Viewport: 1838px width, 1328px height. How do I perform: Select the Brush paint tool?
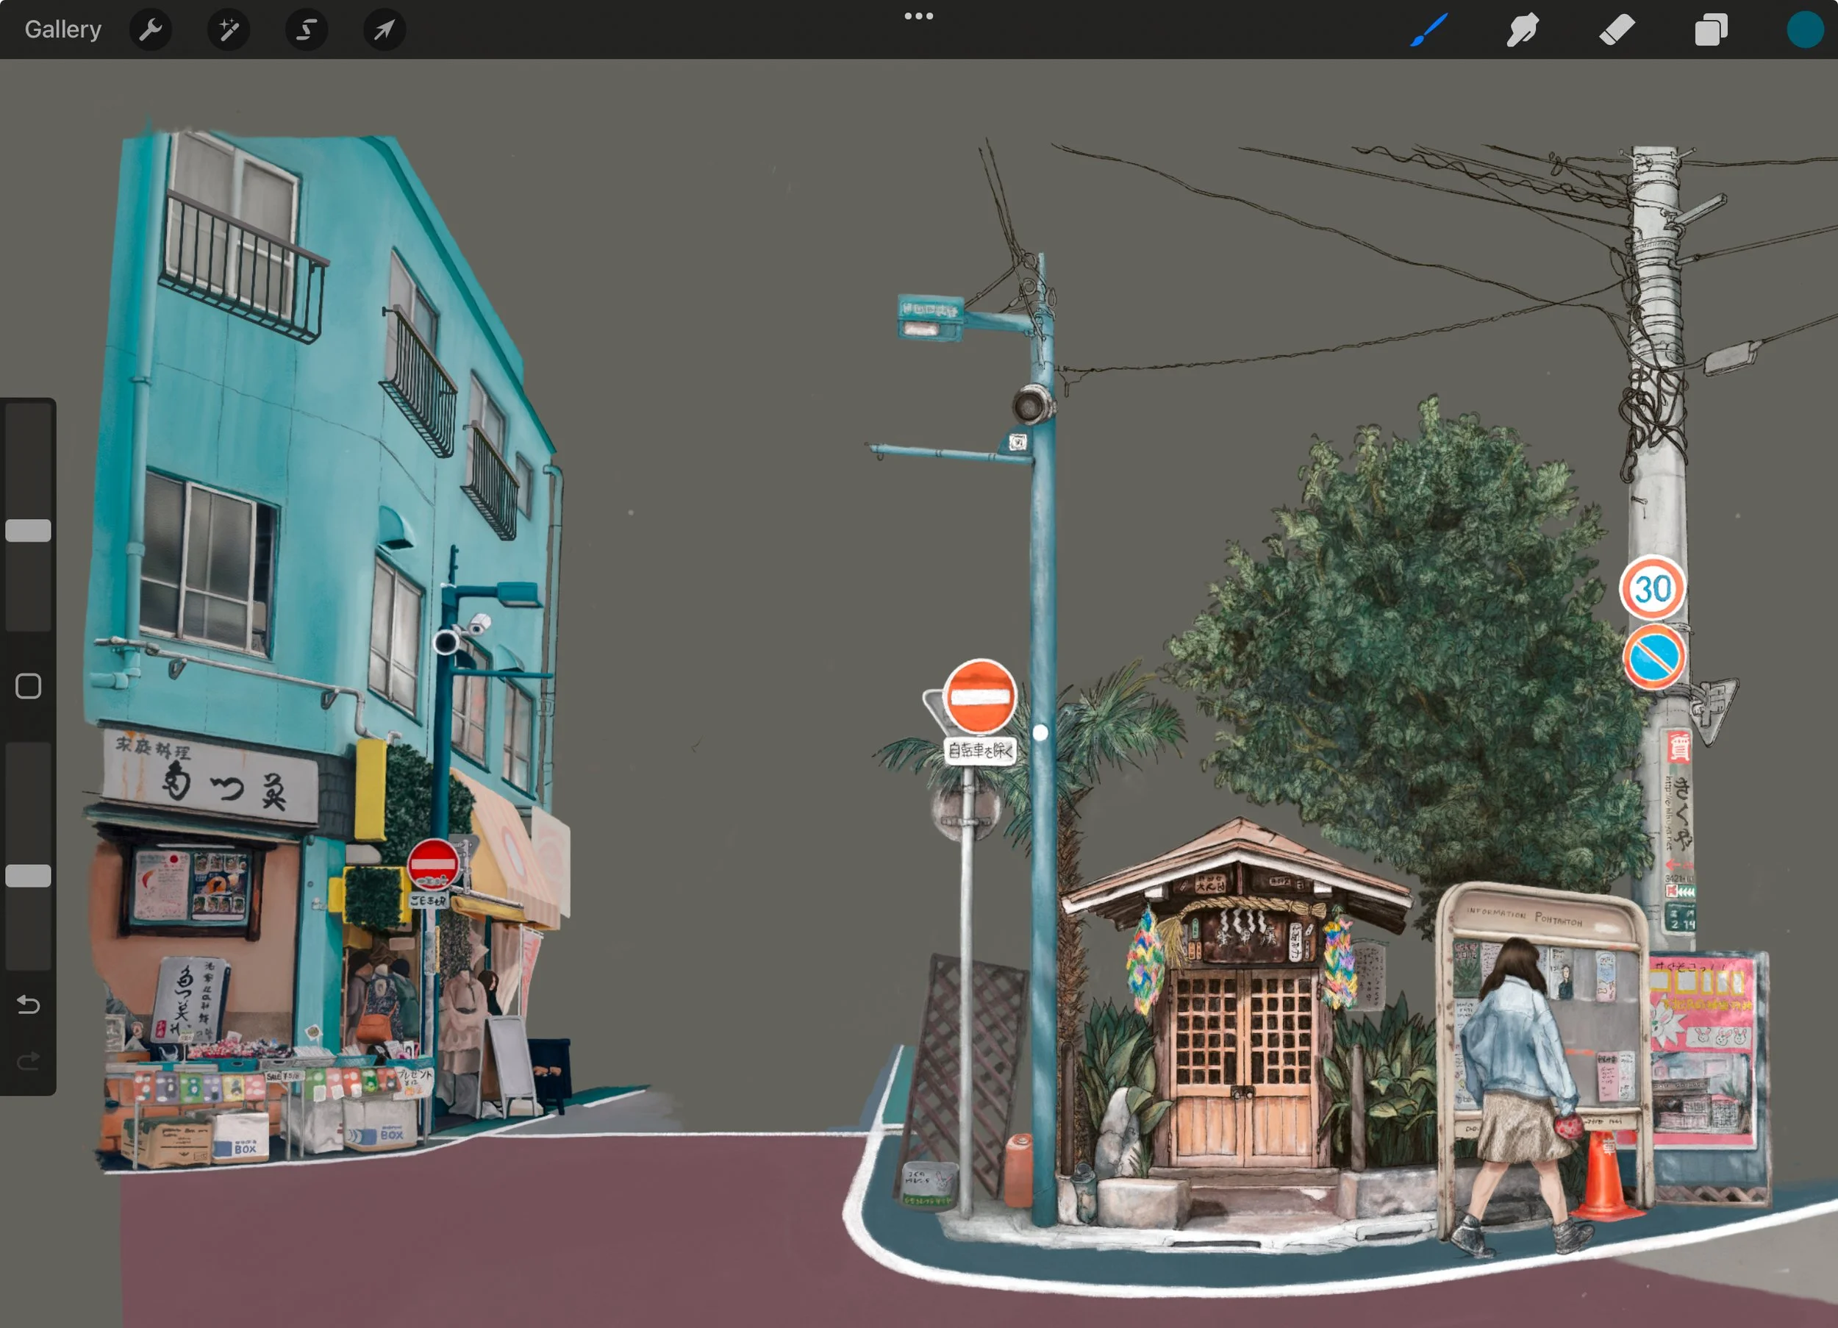pos(1429,30)
